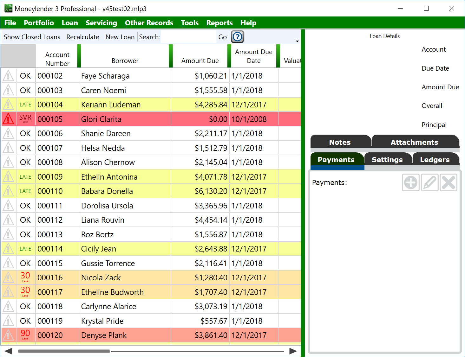
Task: Click Show Closed Loans button
Action: [32, 37]
